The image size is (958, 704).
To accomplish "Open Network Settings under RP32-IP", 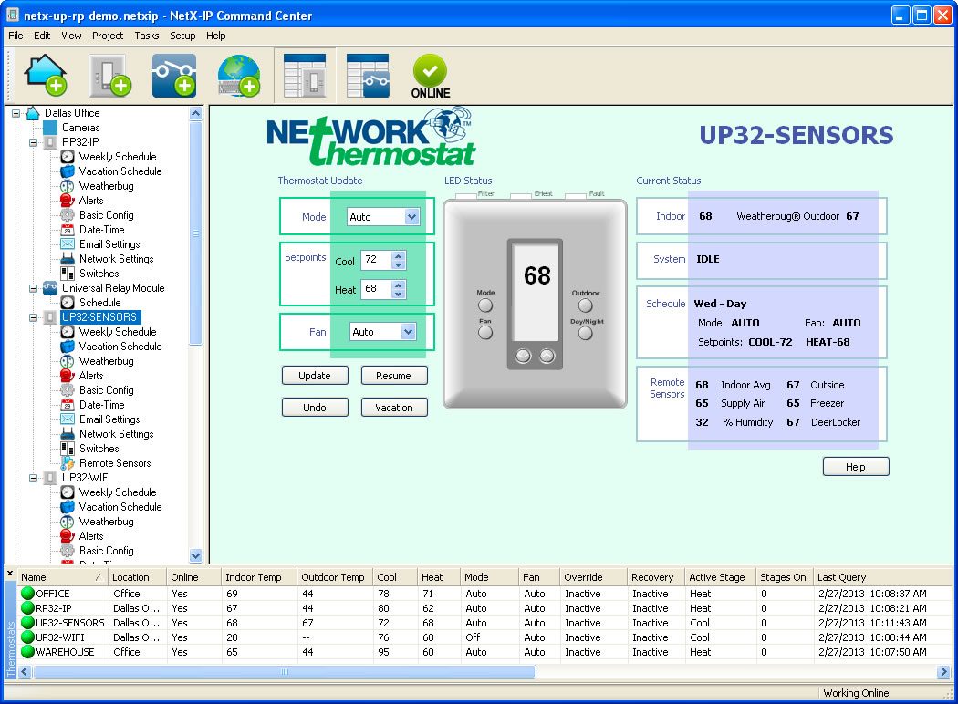I will click(x=116, y=259).
